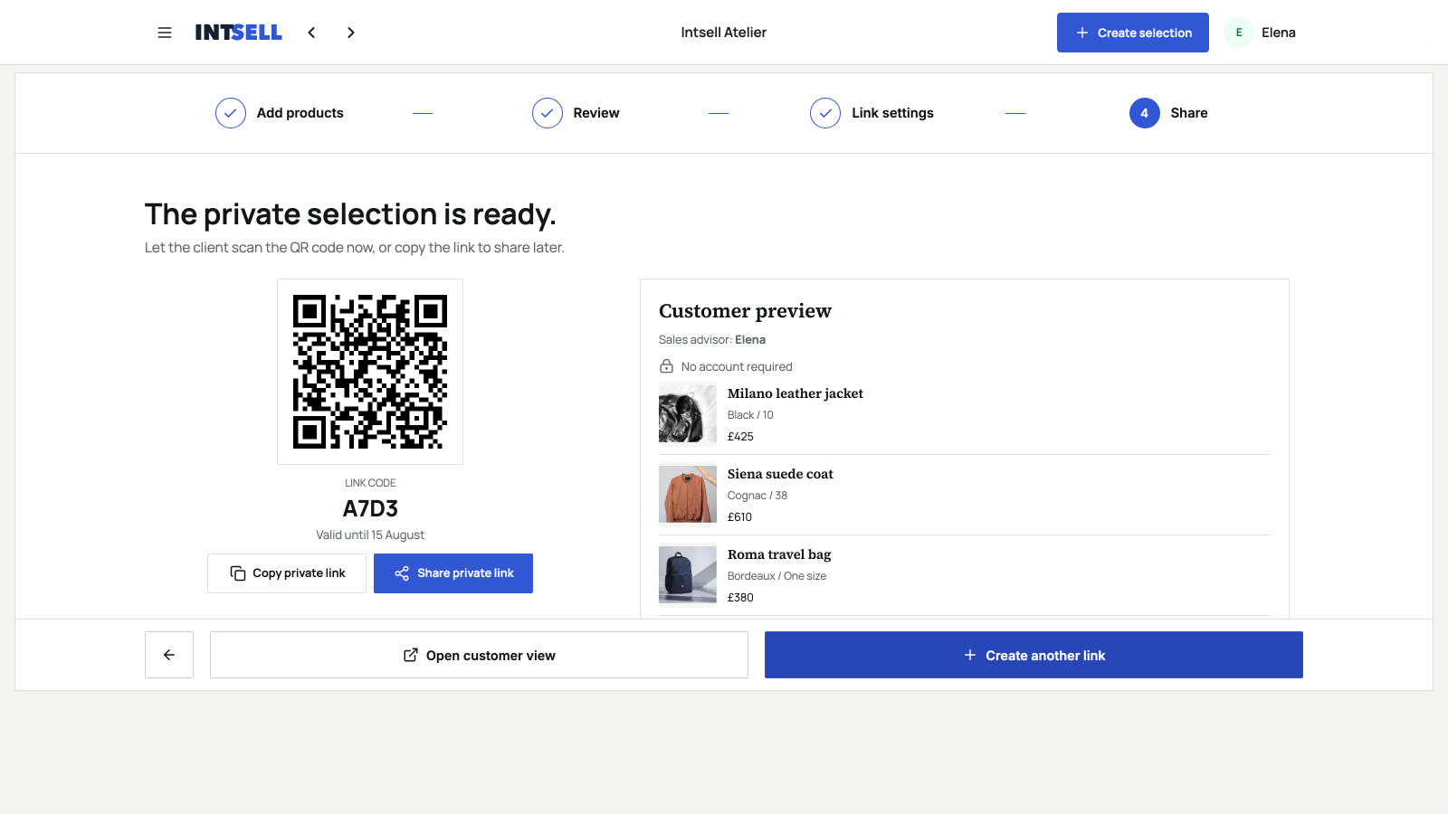Click the Valid until 15 August text

370,535
